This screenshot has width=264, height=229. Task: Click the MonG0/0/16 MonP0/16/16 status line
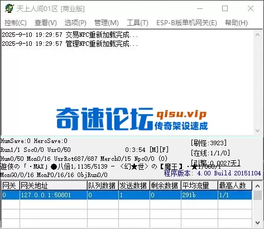[54, 175]
